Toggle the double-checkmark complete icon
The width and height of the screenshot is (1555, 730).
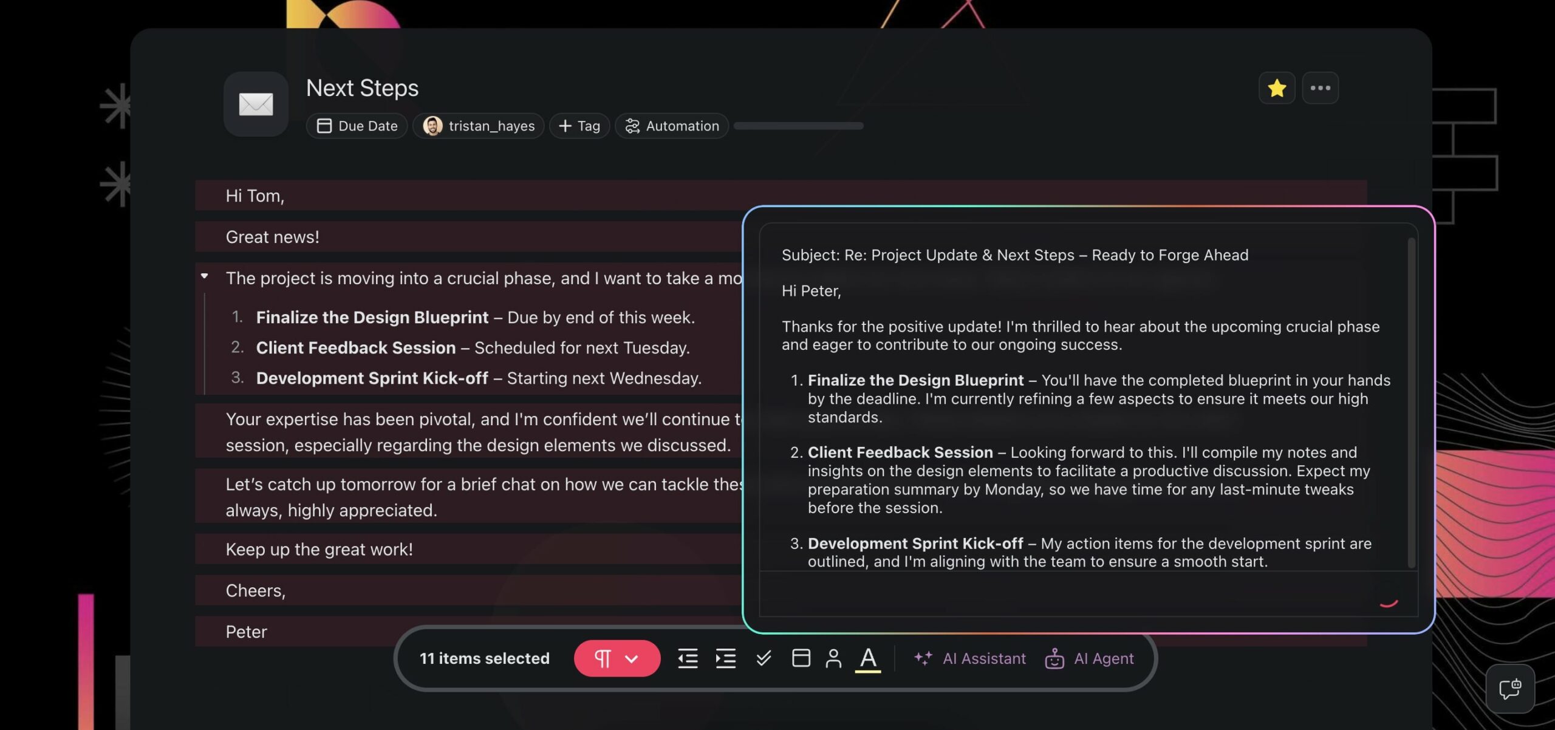click(x=764, y=658)
